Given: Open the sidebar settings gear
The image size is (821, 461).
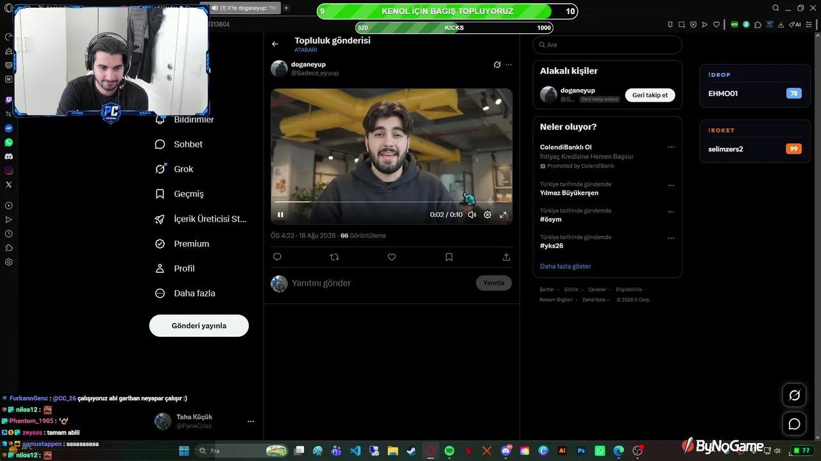Looking at the screenshot, I should point(8,262).
